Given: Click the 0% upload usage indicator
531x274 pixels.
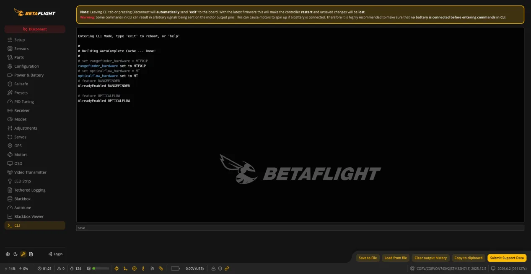Looking at the screenshot, I should pyautogui.click(x=23, y=268).
